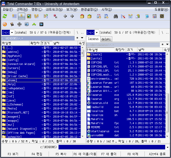This screenshot has width=171, height=158.
Task: Click the invert selection icon
Action: (46, 16)
